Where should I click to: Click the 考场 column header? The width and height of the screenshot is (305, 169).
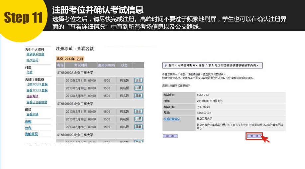60,65
